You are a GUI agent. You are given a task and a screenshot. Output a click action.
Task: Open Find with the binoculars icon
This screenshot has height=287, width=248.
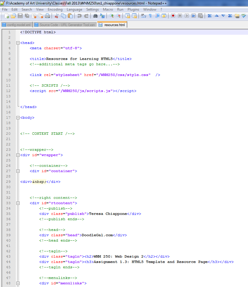point(95,16)
